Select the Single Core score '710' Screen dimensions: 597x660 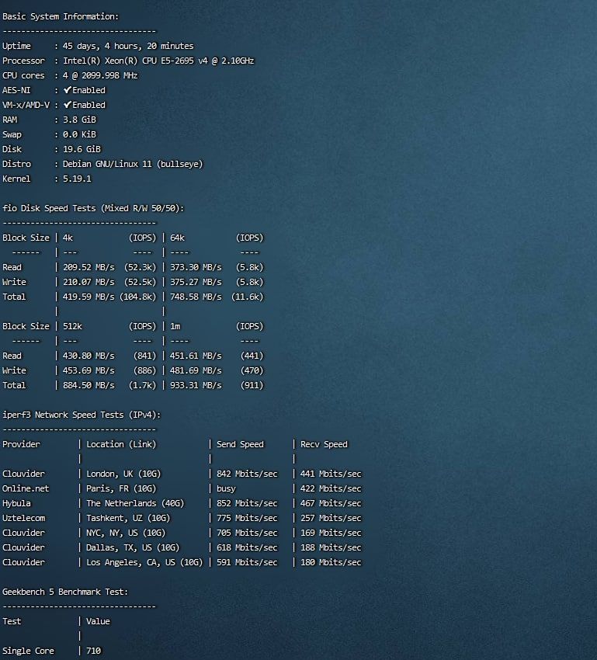coord(93,651)
